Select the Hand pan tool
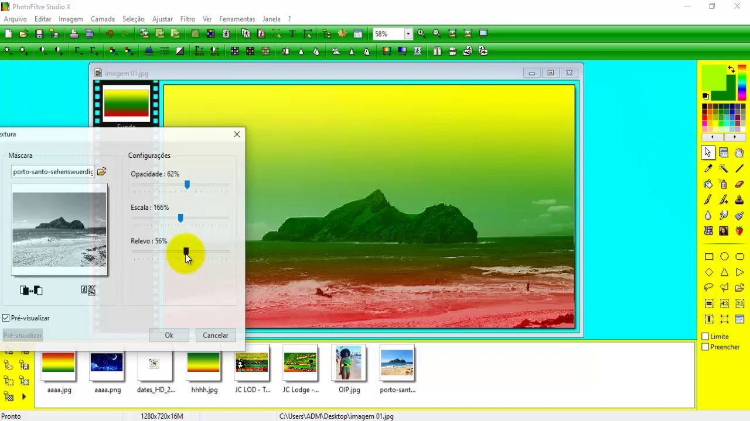The image size is (750, 421). pyautogui.click(x=739, y=153)
